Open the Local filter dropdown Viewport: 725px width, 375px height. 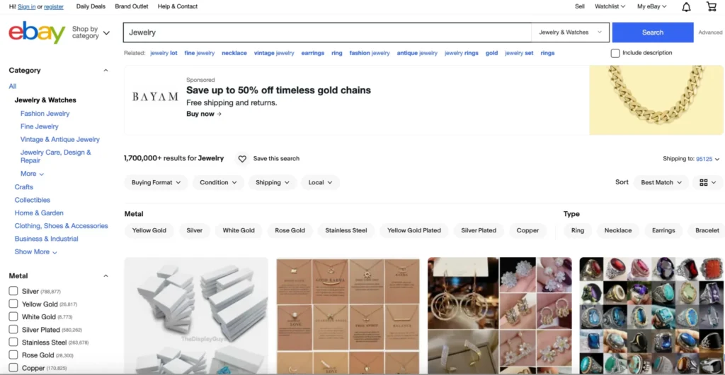pos(320,183)
